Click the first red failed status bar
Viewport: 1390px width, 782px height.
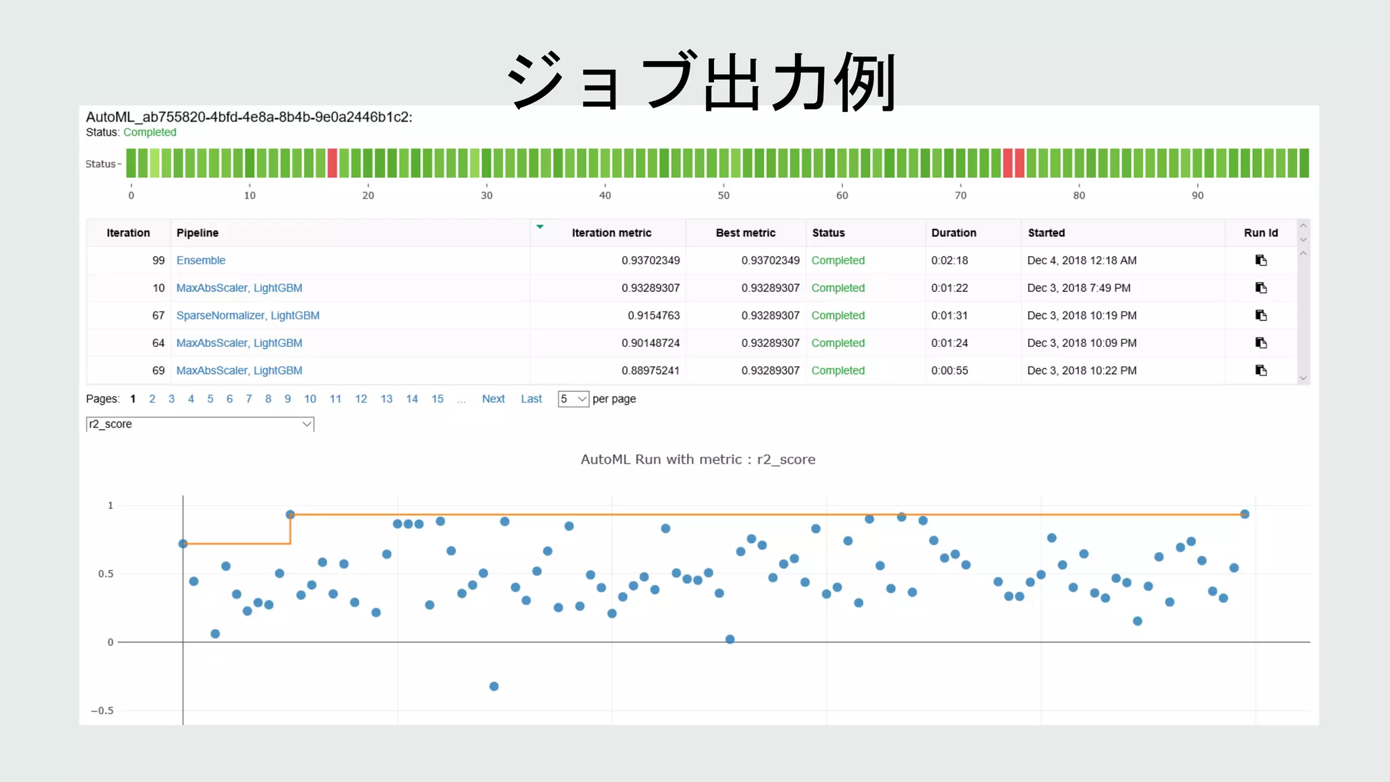coord(333,164)
